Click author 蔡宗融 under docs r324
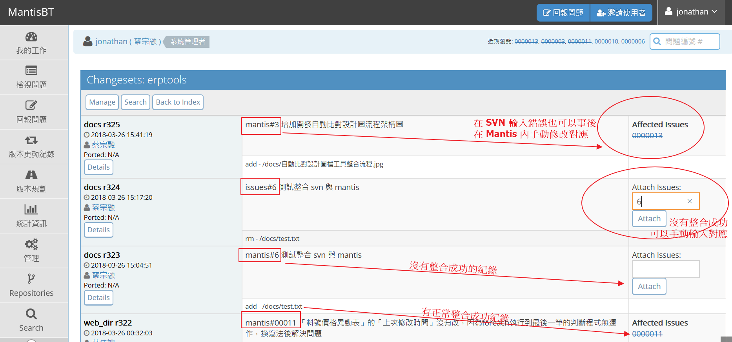Screen dimensions: 732x342 click(x=104, y=208)
